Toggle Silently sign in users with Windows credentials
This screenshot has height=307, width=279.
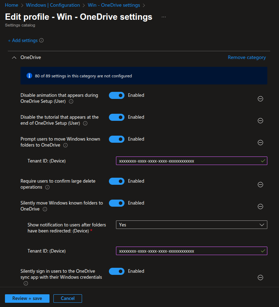point(117,271)
